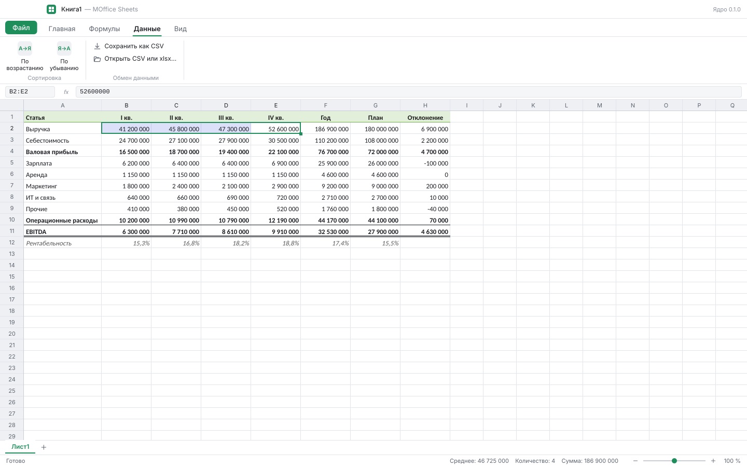This screenshot has width=747, height=467.
Task: Sort ascending with the А→Я icon
Action: coord(25,48)
